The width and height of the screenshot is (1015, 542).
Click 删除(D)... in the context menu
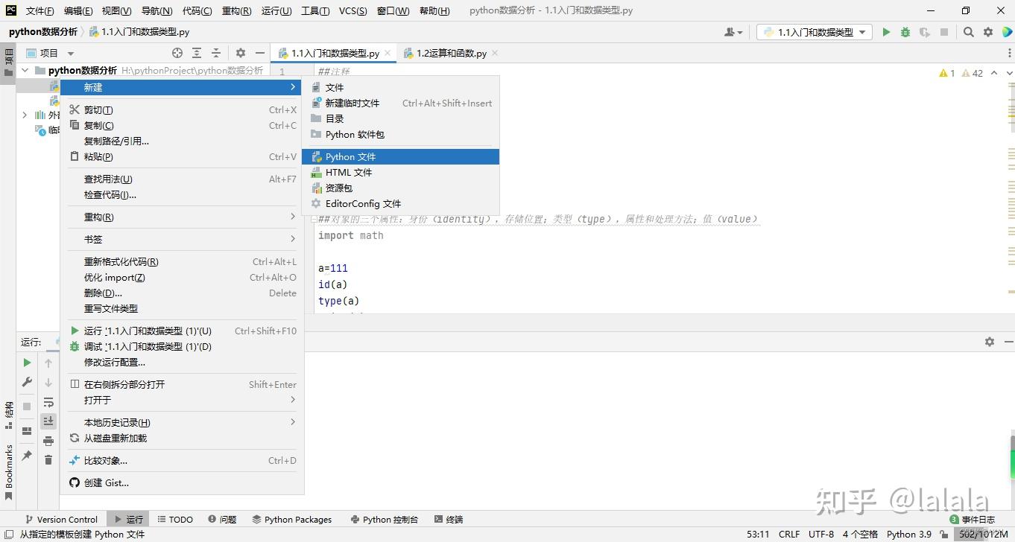183,293
